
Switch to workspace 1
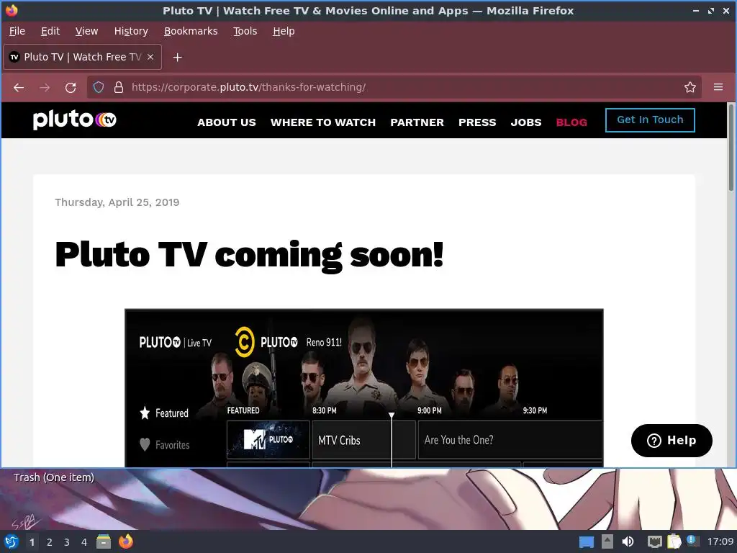32,542
